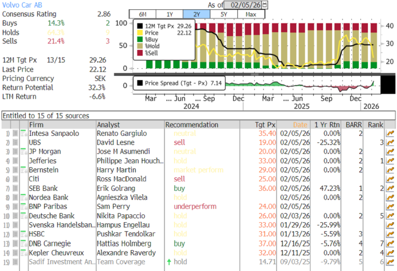Click the locked research icon beside BNP Paribas
Image resolution: width=397 pixels, height=271 pixels.
coord(23,207)
